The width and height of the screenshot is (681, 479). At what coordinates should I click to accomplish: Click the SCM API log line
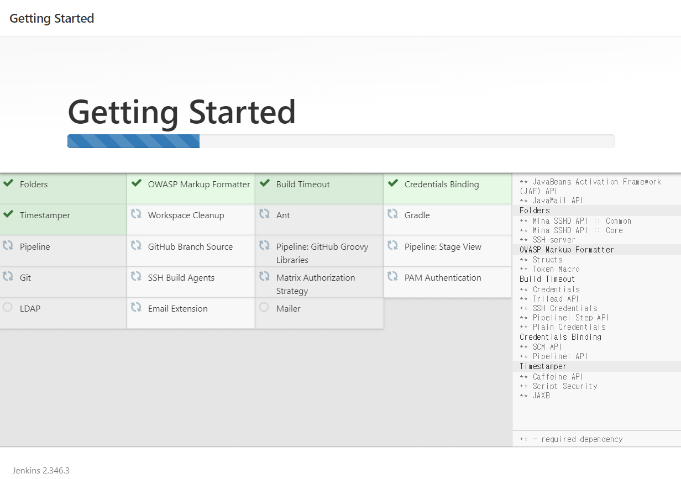click(541, 347)
